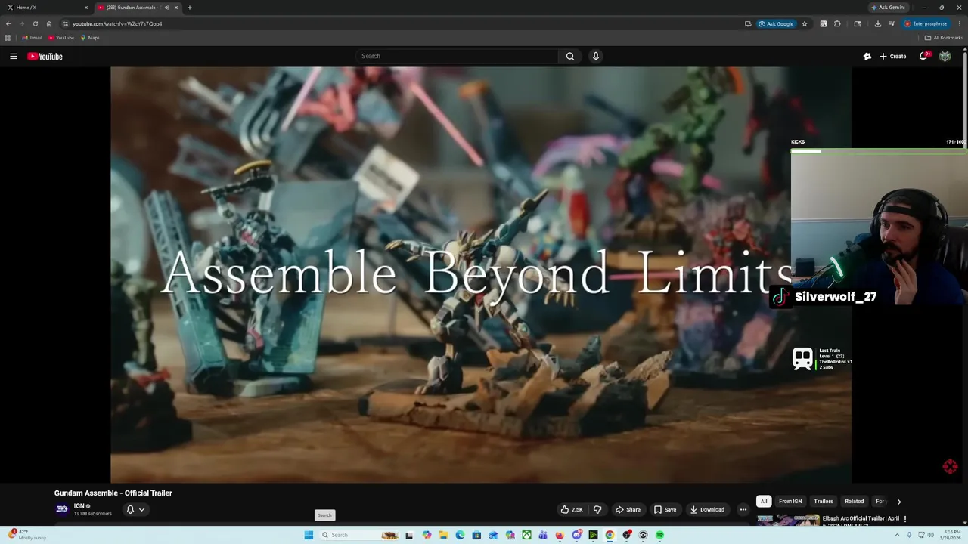Start voice search with the microphone

[x=596, y=56]
